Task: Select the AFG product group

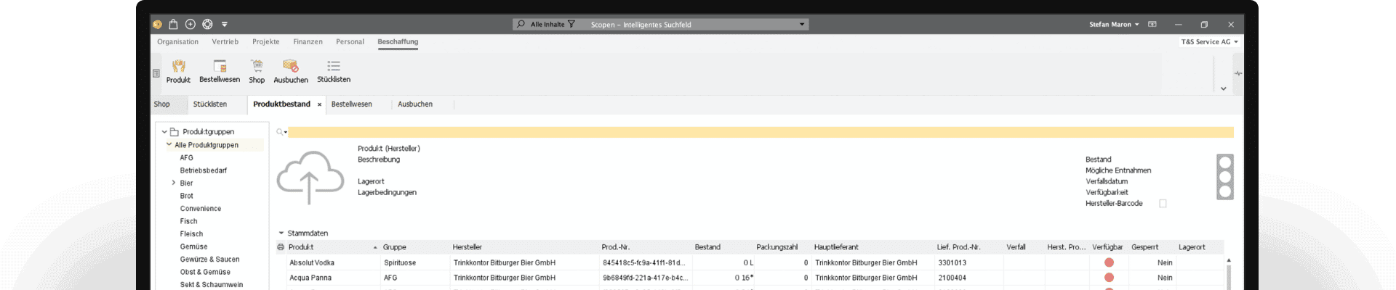Action: coord(187,157)
